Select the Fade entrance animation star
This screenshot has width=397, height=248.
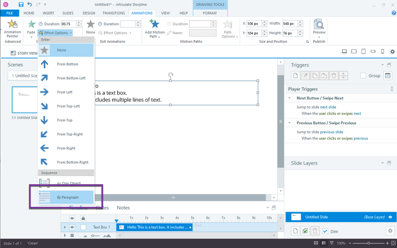tap(31, 24)
